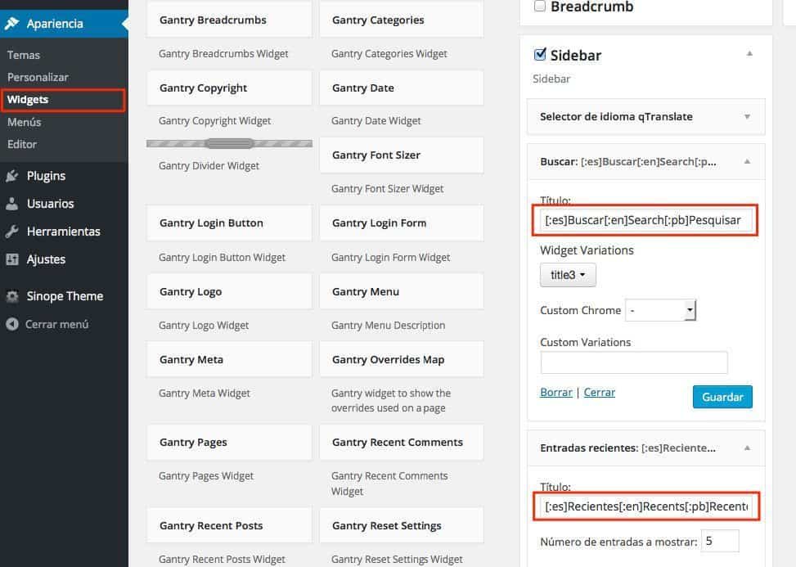Select the Gantry Logo widget
Viewport: 796px width, 567px height.
pyautogui.click(x=229, y=292)
